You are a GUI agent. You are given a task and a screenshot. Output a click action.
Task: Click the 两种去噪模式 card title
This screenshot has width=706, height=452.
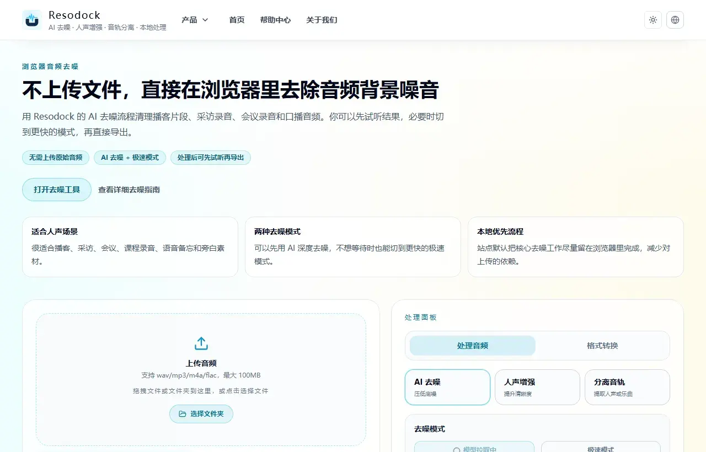[277, 232]
